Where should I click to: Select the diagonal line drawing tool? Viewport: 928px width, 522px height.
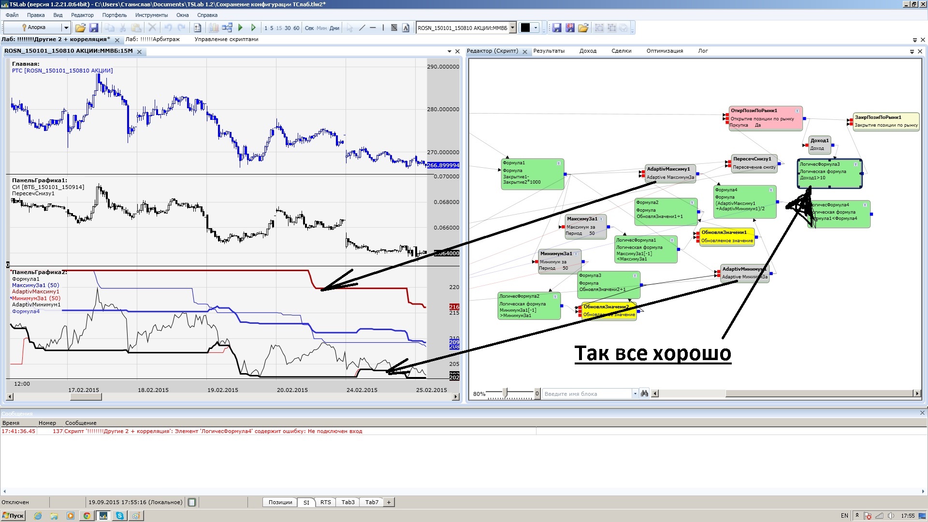[362, 28]
